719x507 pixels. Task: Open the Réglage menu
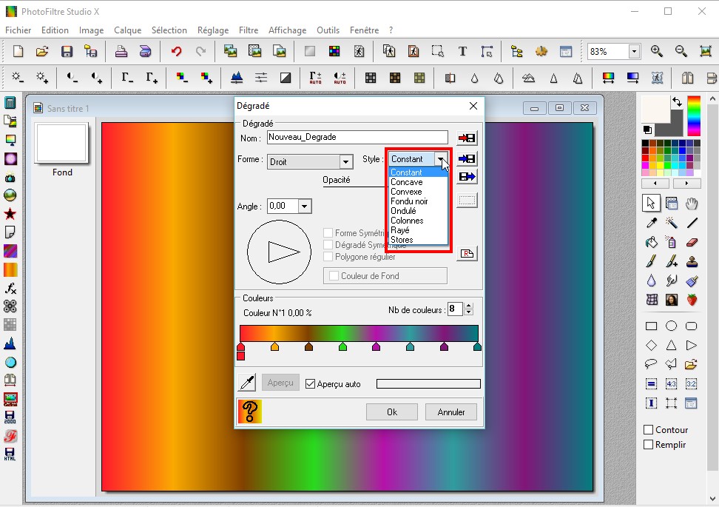coord(213,30)
